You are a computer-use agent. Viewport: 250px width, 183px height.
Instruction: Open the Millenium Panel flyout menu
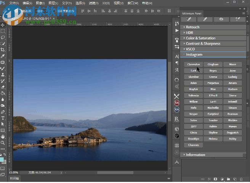click(x=244, y=14)
